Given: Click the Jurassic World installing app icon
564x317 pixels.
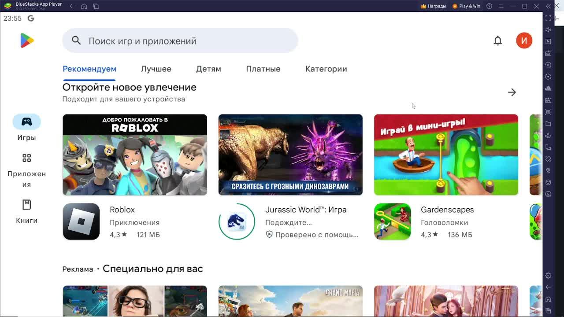Looking at the screenshot, I should (x=237, y=221).
